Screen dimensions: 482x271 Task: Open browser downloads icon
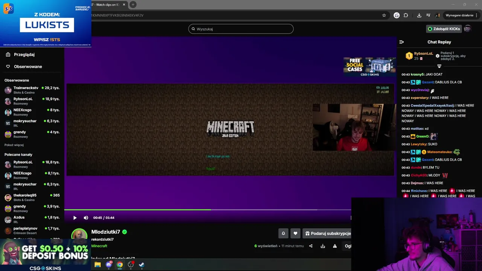(x=419, y=15)
